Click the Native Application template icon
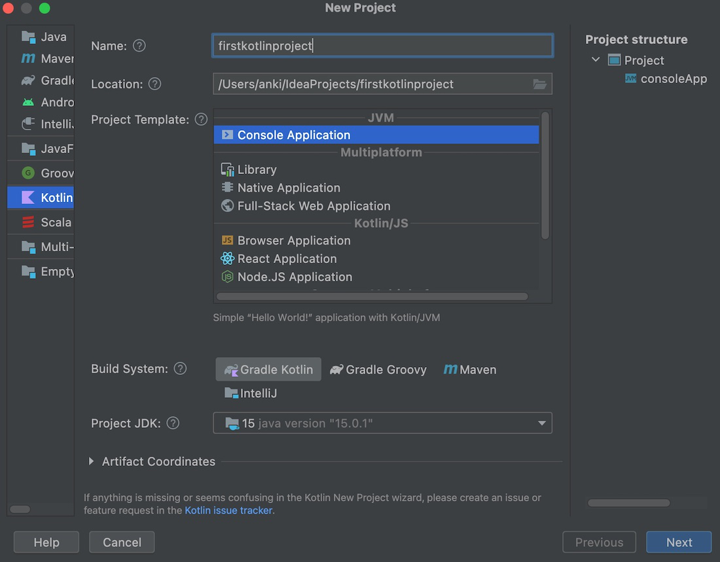720x562 pixels. point(227,187)
